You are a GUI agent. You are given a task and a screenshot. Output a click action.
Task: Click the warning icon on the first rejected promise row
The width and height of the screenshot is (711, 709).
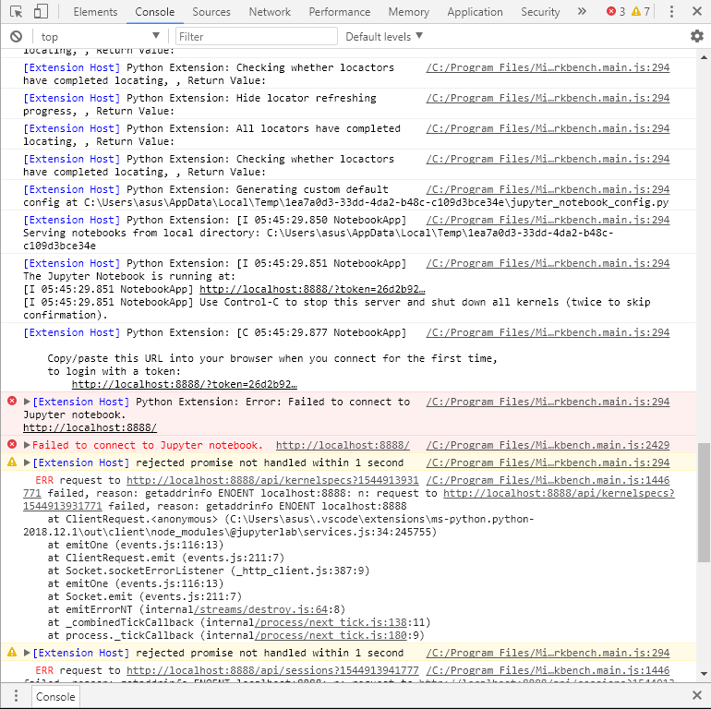point(12,462)
